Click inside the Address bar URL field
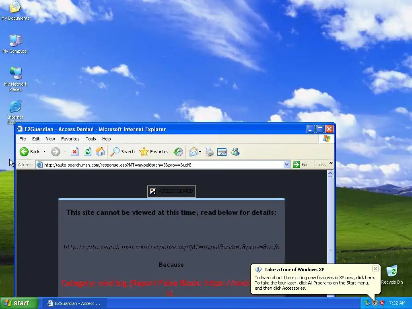The width and height of the screenshot is (412, 309). [x=163, y=165]
